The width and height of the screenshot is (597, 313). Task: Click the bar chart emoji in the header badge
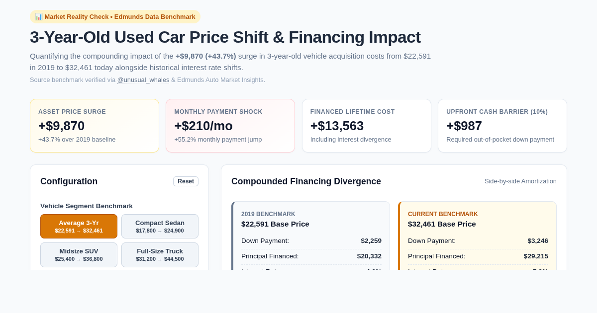(39, 16)
